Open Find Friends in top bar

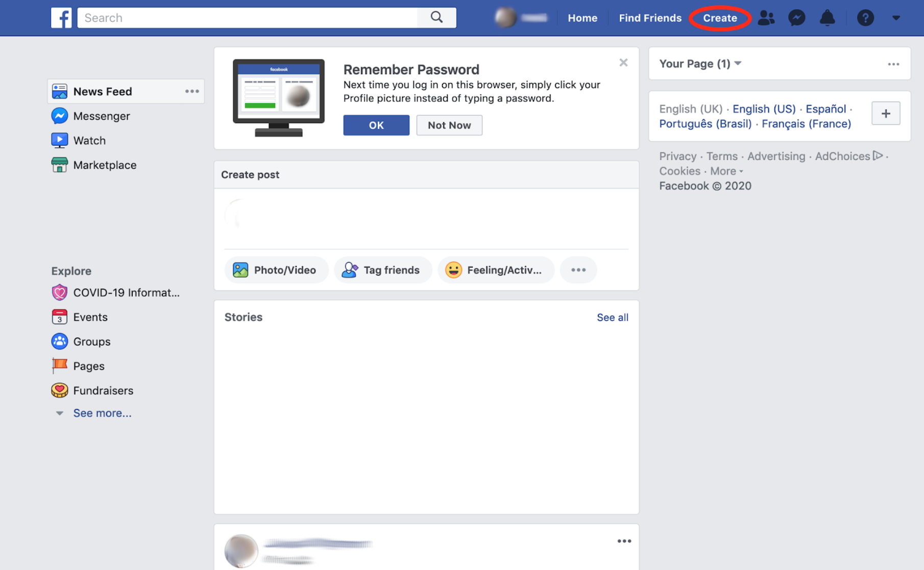tap(650, 18)
